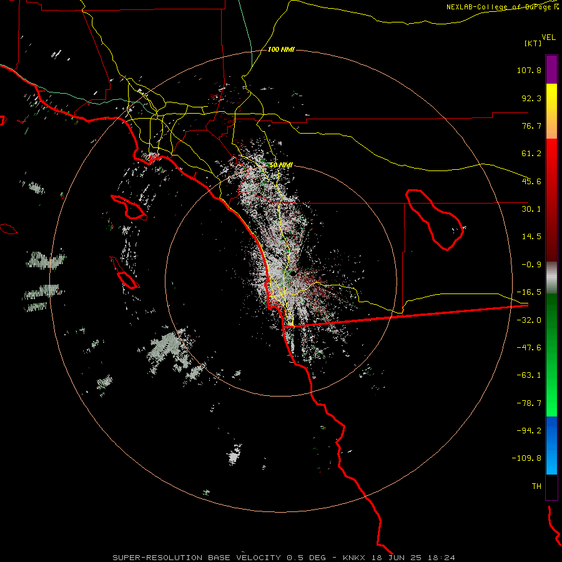Click the green segment of the velocity scale
Image resolution: width=562 pixels, height=562 pixels.
coord(551,355)
